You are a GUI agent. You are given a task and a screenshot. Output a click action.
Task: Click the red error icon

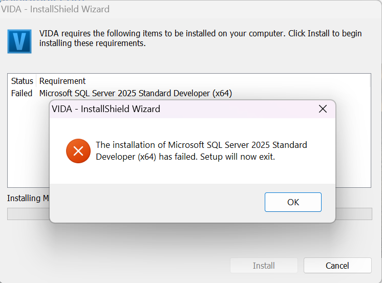coord(78,151)
